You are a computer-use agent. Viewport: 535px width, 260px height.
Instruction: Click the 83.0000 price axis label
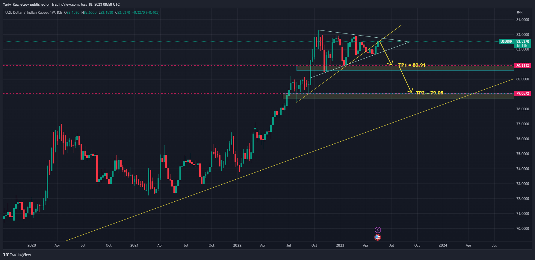(522, 35)
